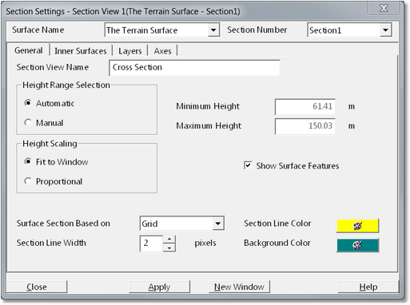Click the pixels unit label
The height and width of the screenshot is (305, 410).
tap(205, 243)
